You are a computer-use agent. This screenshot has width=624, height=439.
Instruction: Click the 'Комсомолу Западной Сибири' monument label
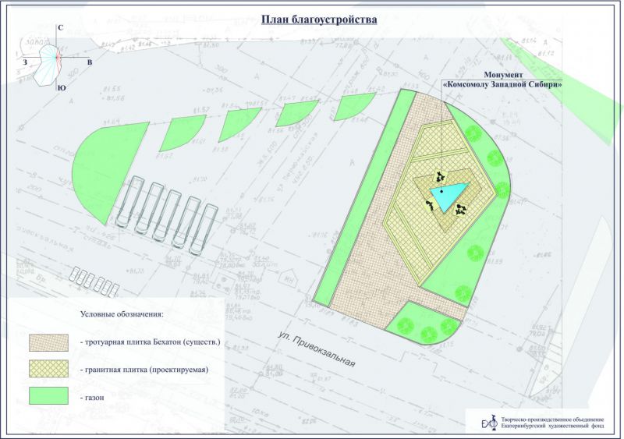pyautogui.click(x=502, y=83)
